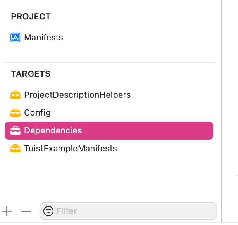Select the ProjectDescriptionHelpers target
The width and height of the screenshot is (238, 225).
[x=77, y=95]
